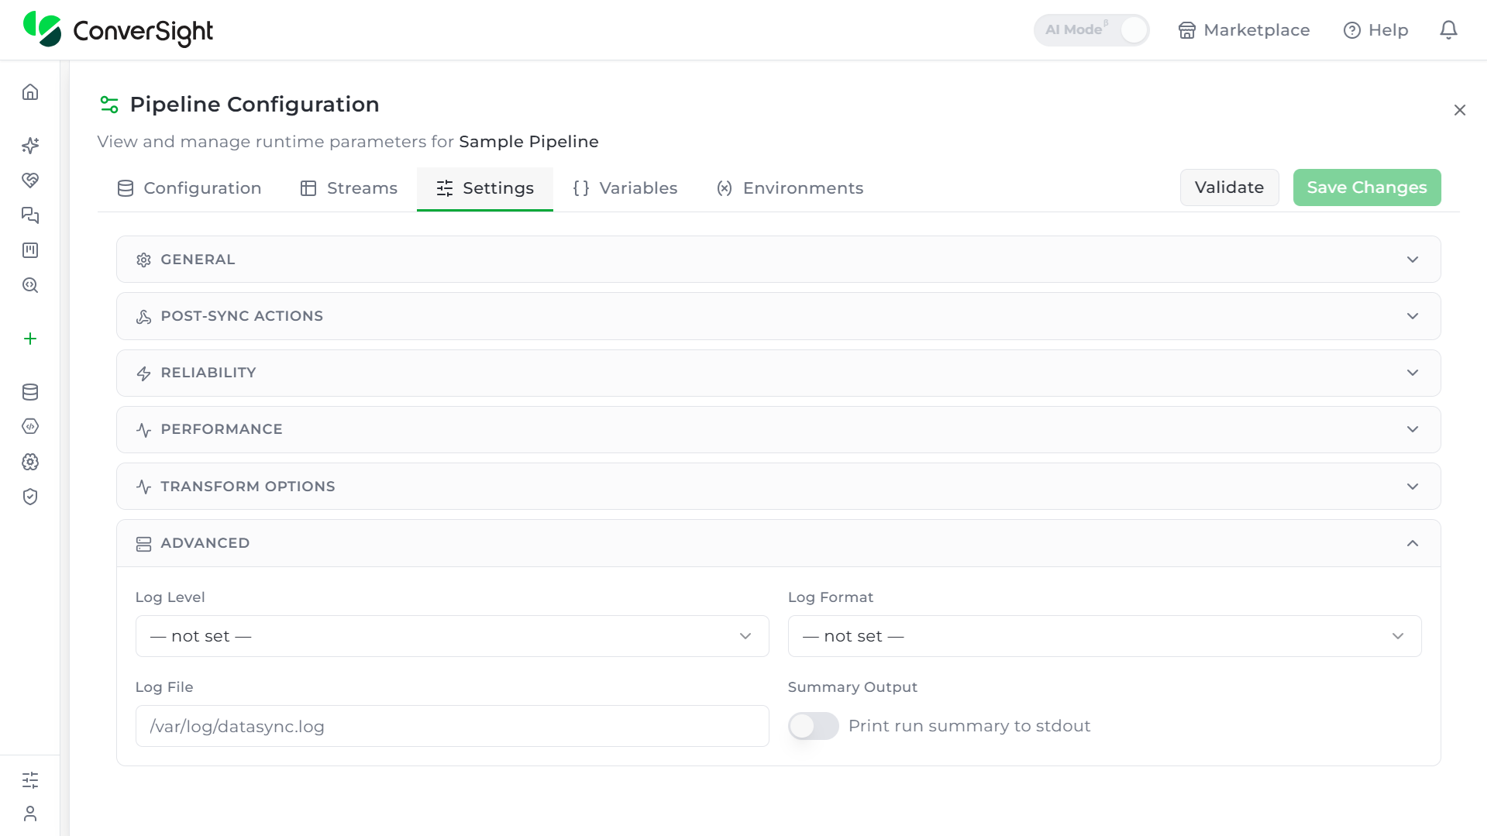The height and width of the screenshot is (836, 1487).
Task: Select the Settings tab
Action: pos(485,188)
